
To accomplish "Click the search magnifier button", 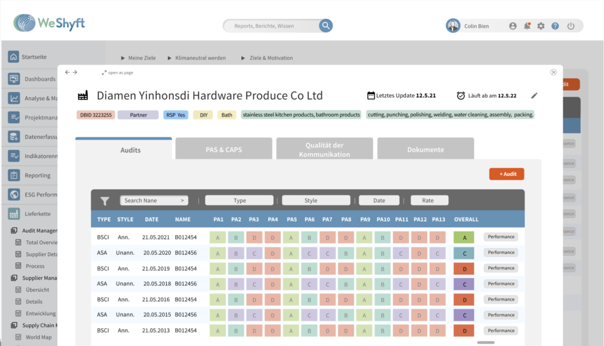I will 326,26.
